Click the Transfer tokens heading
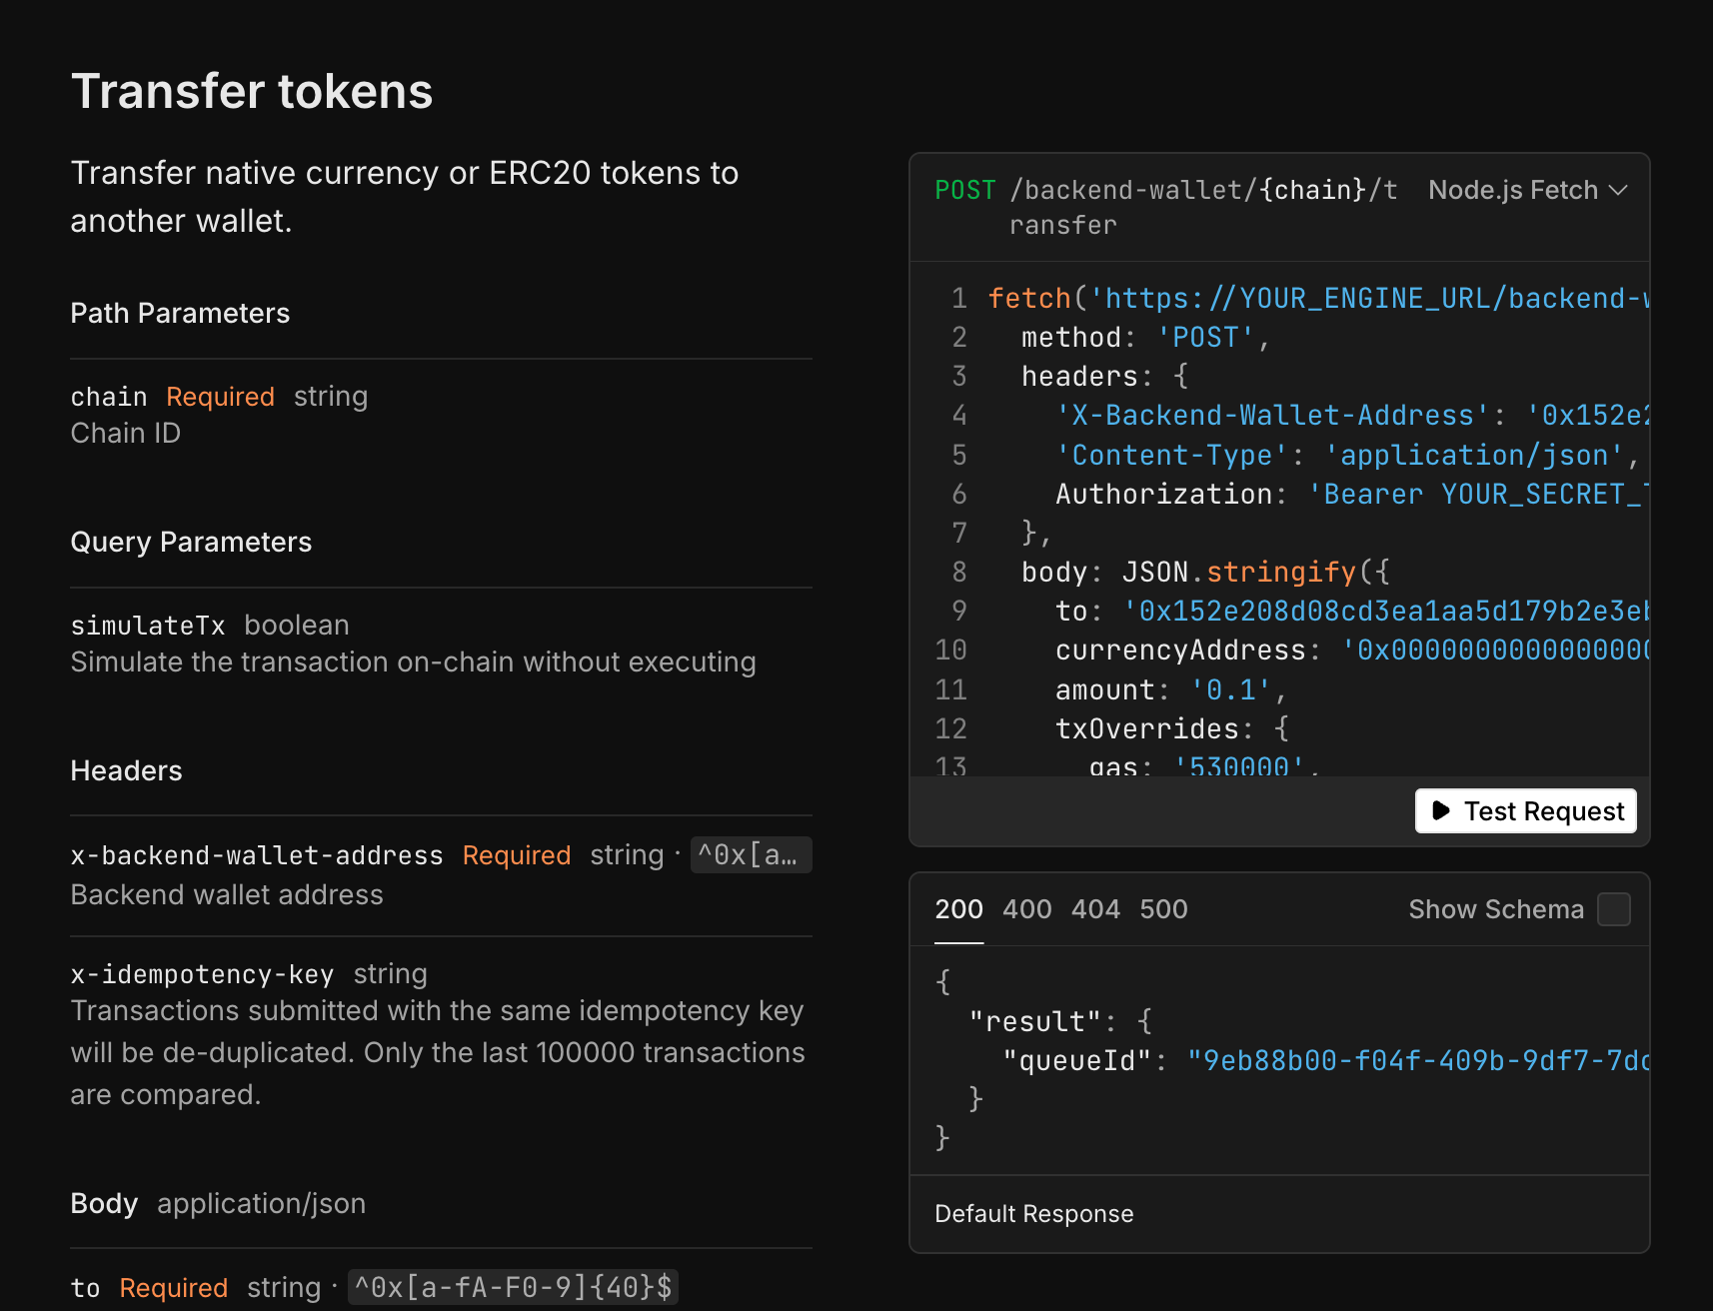1713x1311 pixels. point(252,91)
